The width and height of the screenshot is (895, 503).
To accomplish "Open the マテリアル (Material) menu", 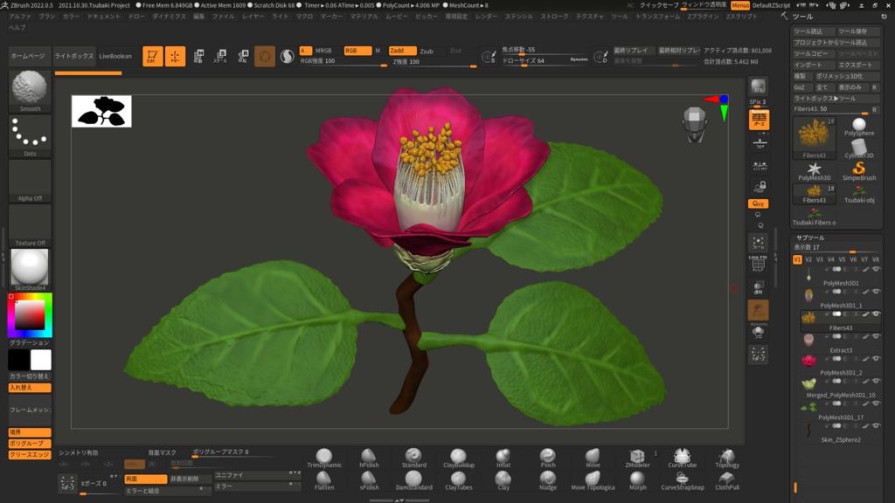I will (x=364, y=17).
